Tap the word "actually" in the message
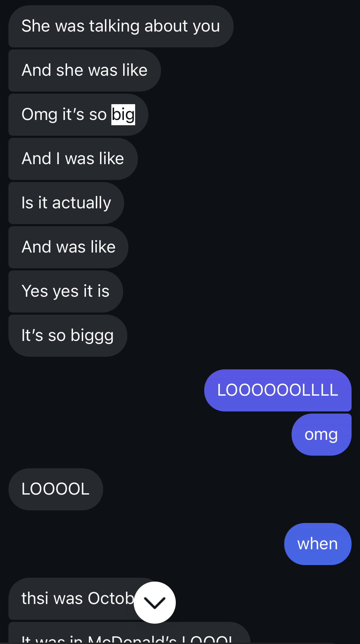This screenshot has height=644, width=360. click(82, 203)
